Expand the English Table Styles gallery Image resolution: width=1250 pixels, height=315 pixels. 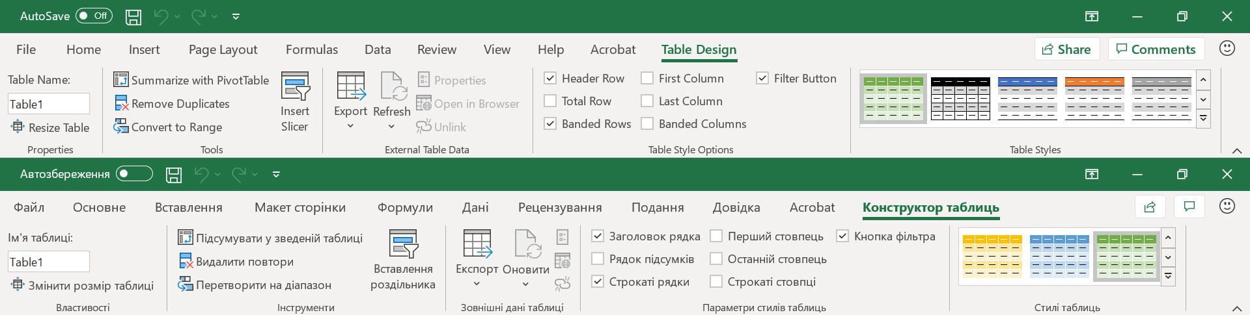1203,119
